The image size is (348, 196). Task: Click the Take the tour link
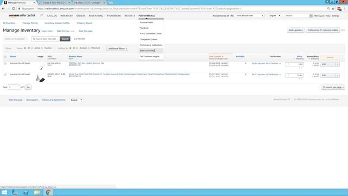tap(63, 31)
